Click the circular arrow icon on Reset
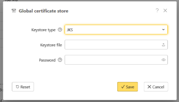 tap(17, 87)
